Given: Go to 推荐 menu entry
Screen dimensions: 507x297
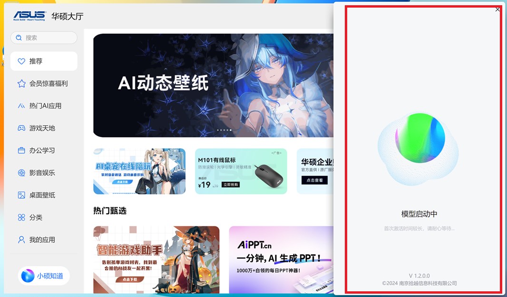Looking at the screenshot, I should [44, 61].
